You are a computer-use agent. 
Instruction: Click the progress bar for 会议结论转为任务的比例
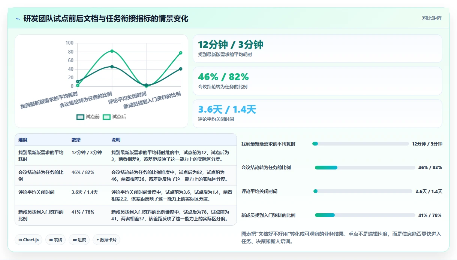pyautogui.click(x=365, y=168)
